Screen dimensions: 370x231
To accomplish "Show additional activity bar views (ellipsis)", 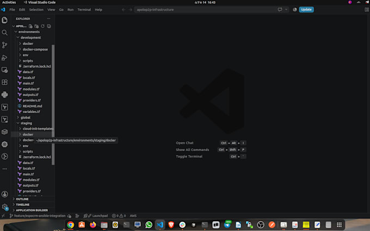I will 4,169.
